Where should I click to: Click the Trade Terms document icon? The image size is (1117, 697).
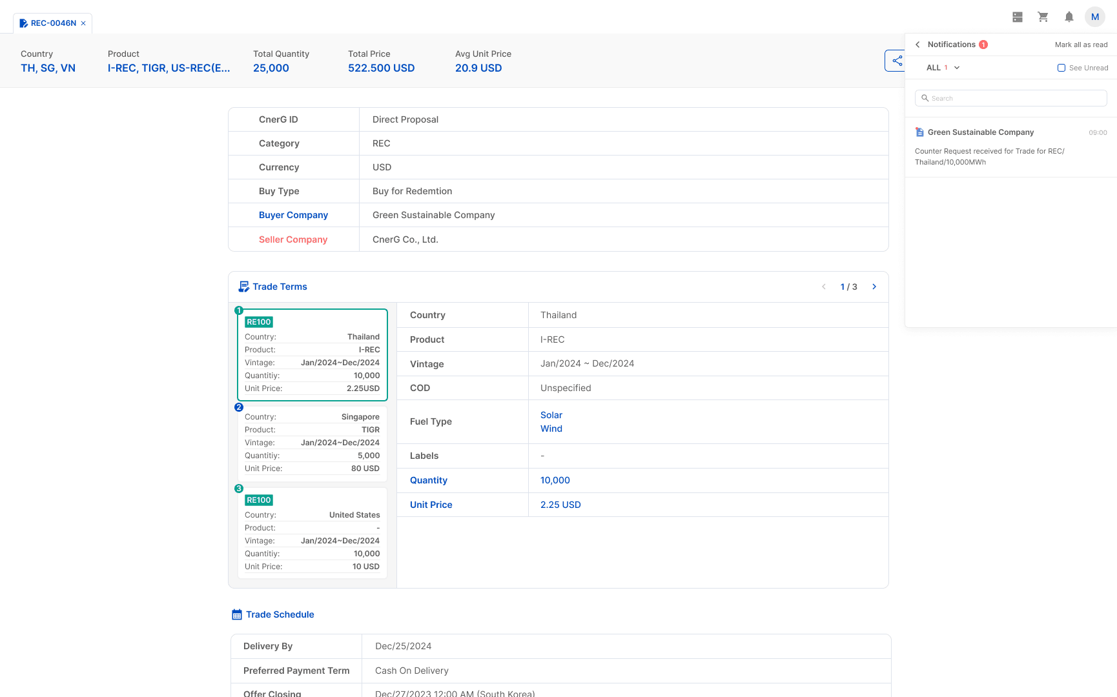(243, 286)
